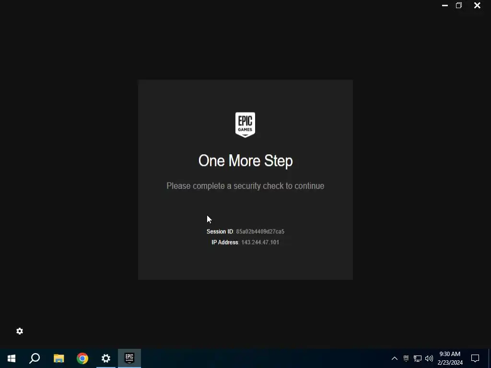Restore down the launcher window
This screenshot has width=491, height=368.
[459, 5]
